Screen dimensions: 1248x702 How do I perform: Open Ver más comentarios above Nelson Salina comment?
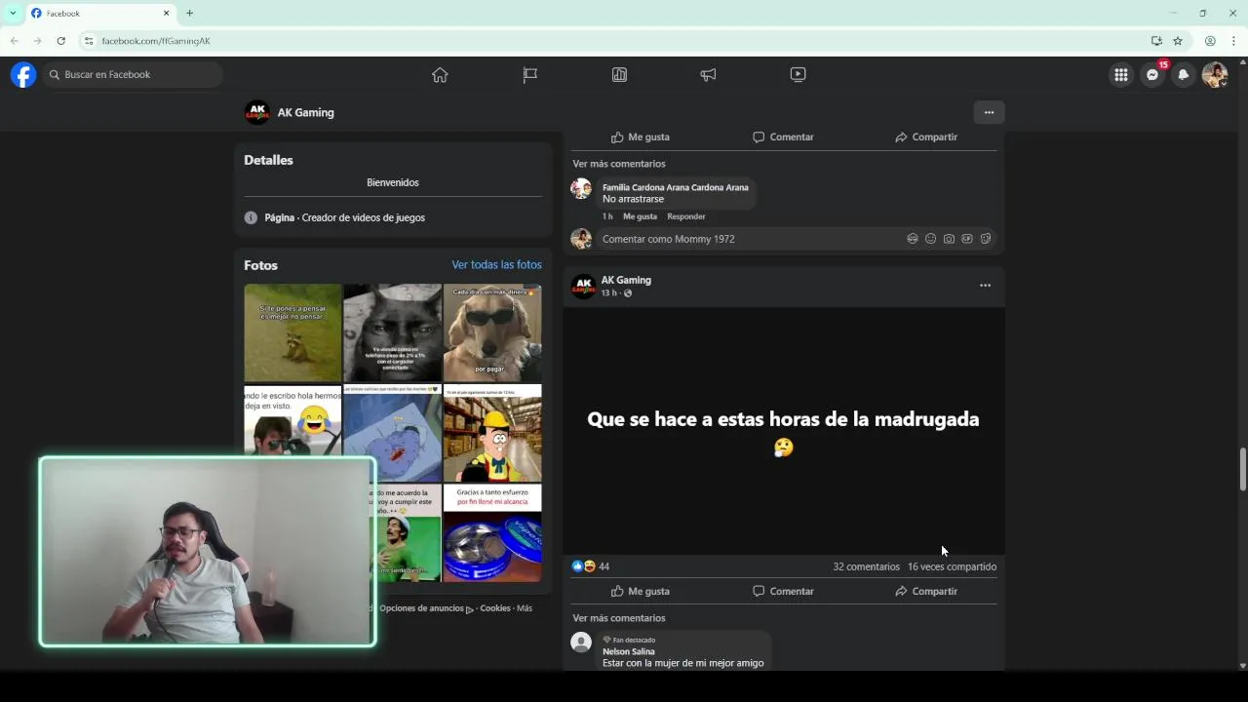click(x=619, y=618)
